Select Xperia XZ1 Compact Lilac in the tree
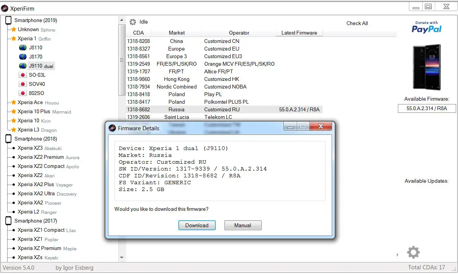This screenshot has width=458, height=275. [47, 230]
